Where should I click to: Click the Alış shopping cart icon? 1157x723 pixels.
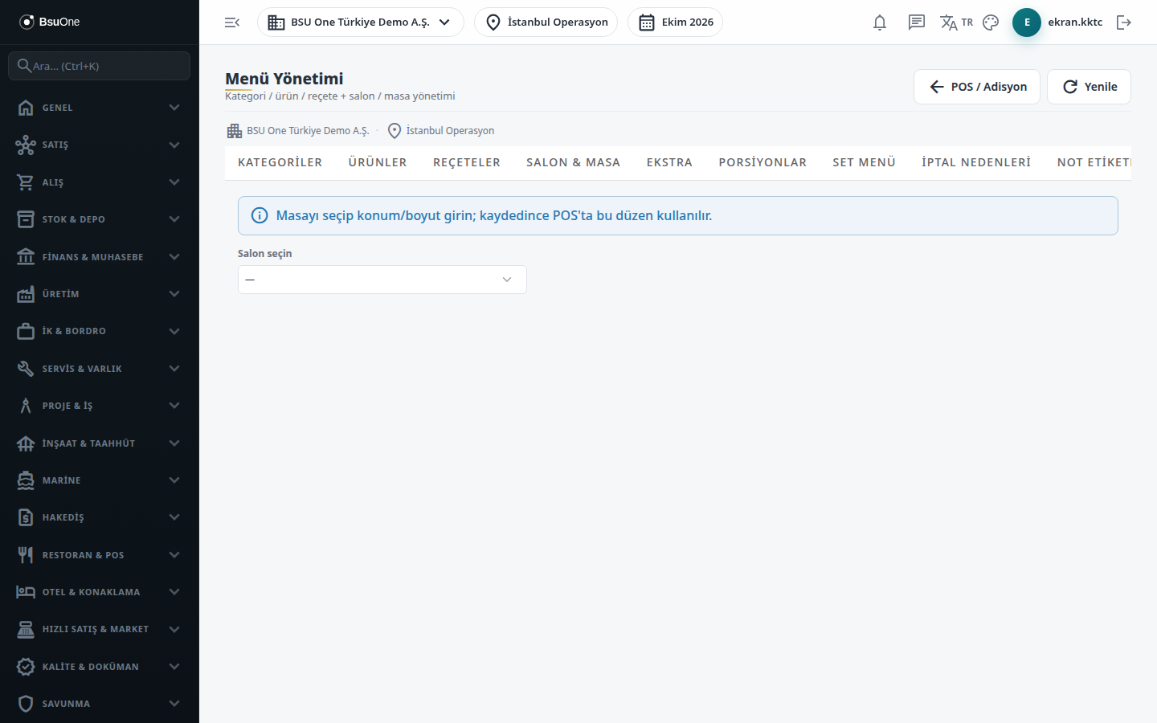[x=26, y=182]
